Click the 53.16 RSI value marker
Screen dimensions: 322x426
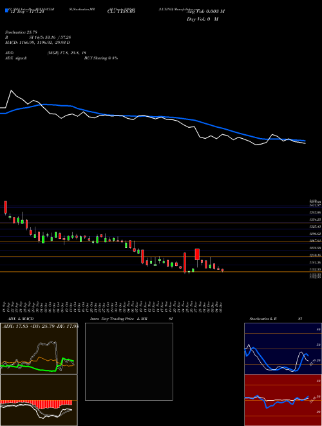312,400
